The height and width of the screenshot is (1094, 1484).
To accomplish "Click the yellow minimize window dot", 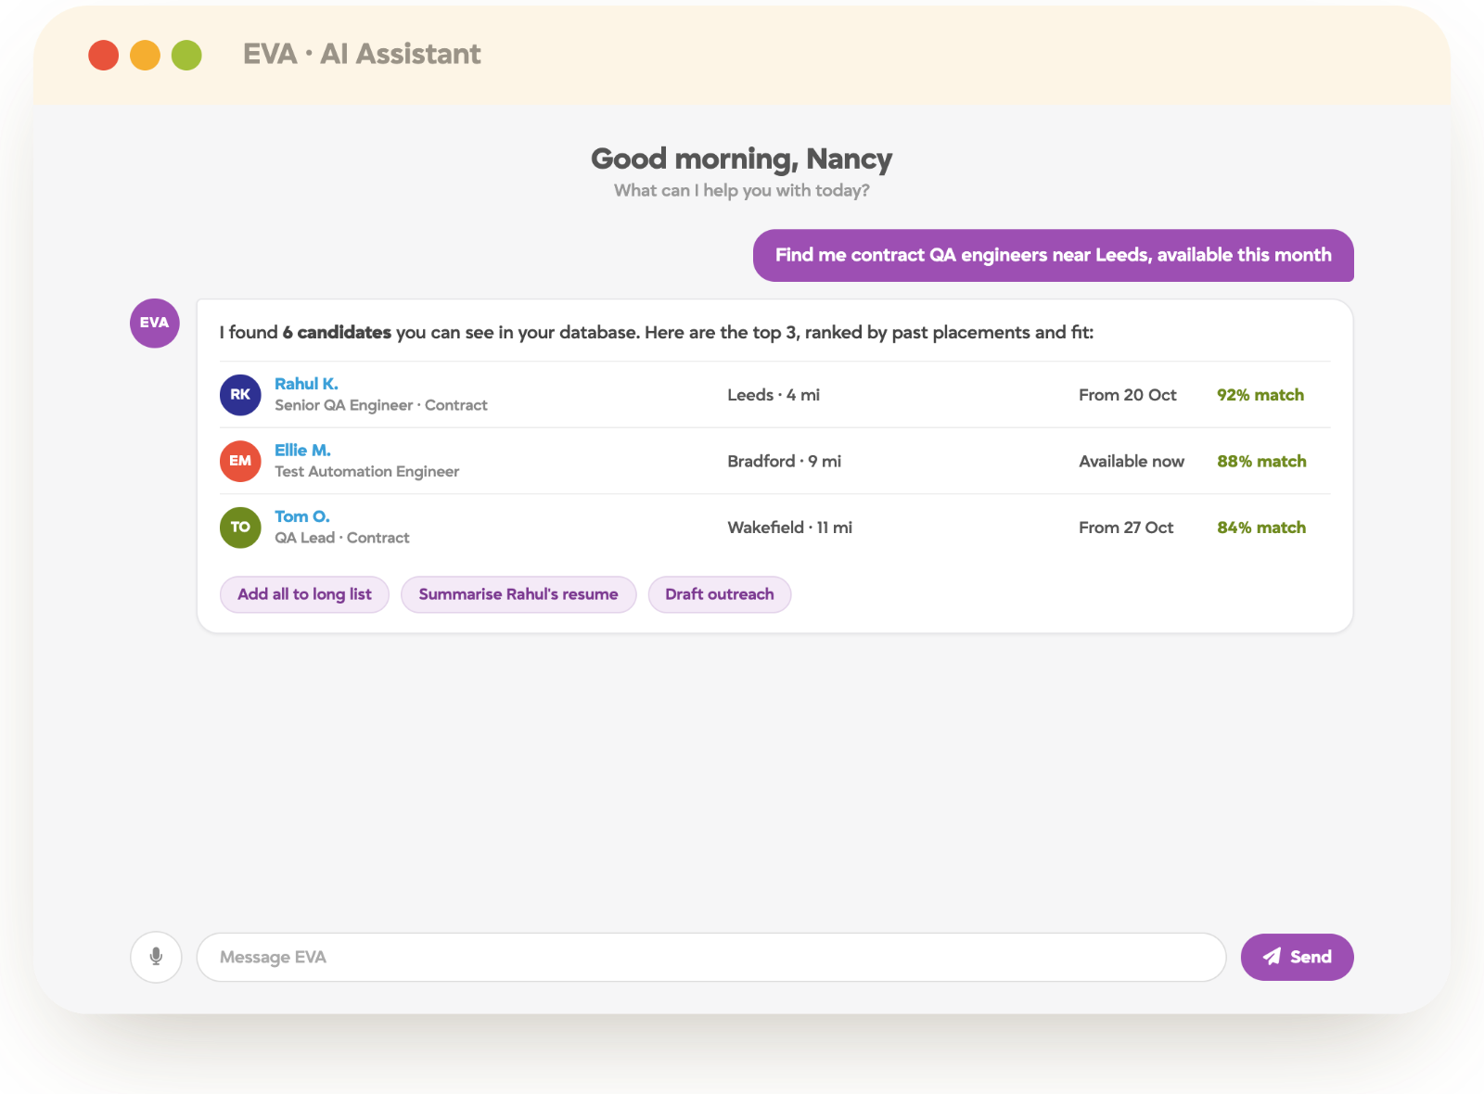I will point(145,55).
